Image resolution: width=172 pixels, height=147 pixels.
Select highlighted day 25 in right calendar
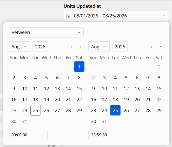tap(115, 110)
